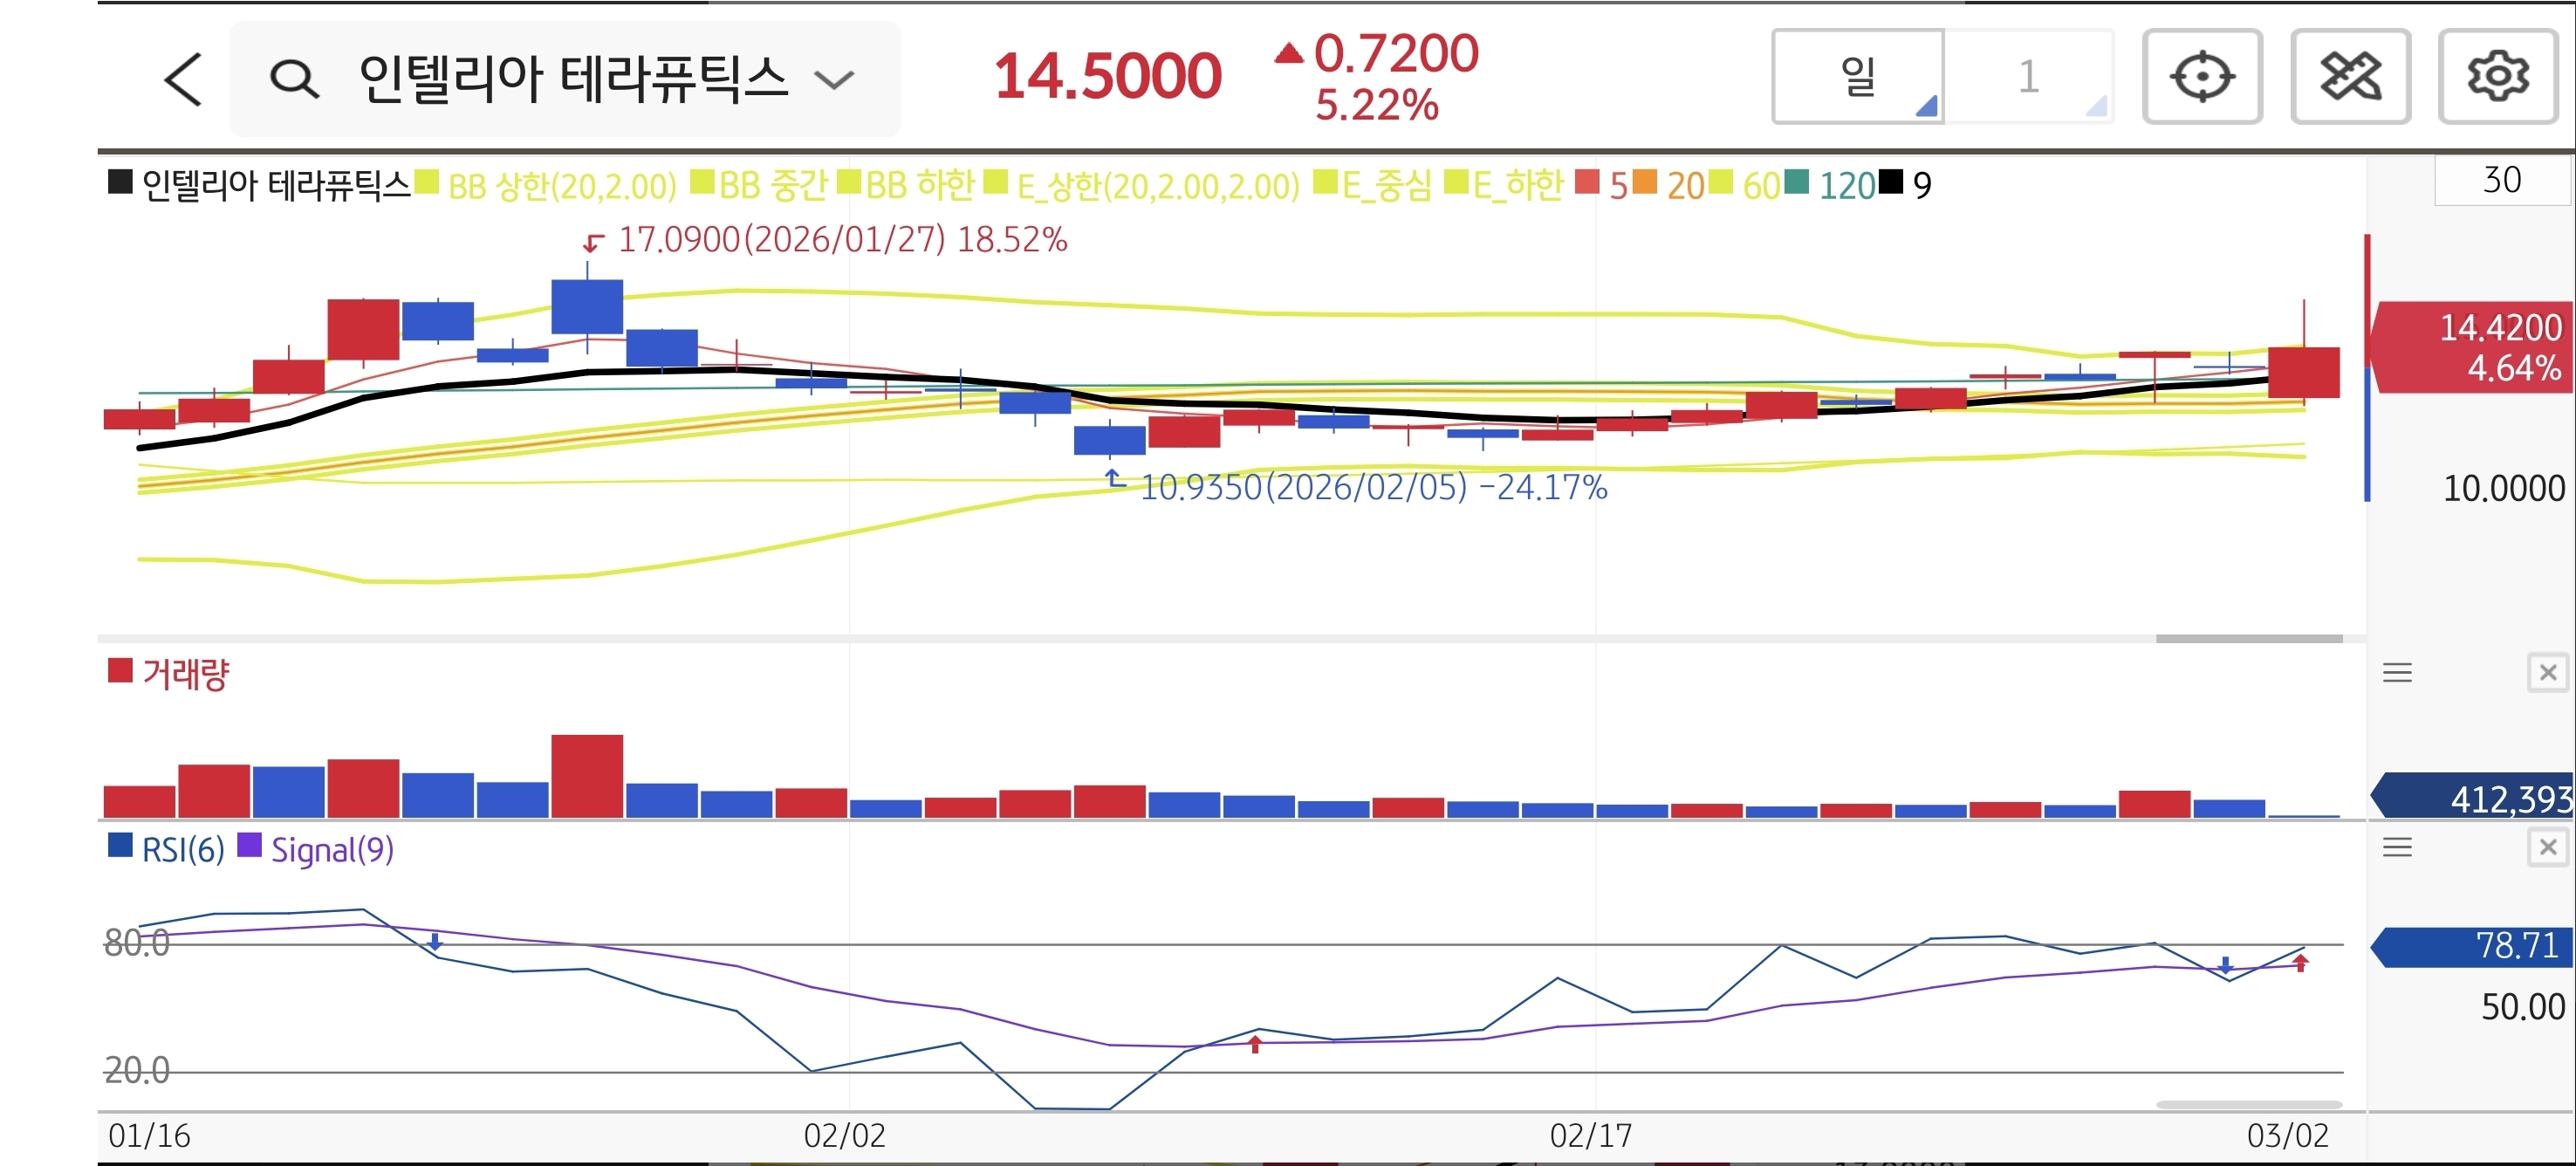Click the Signal(9) legend color swatch
Image resolution: width=2576 pixels, height=1166 pixels.
pyautogui.click(x=249, y=846)
